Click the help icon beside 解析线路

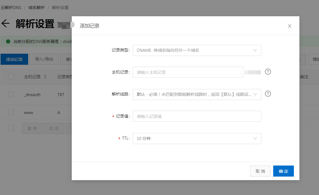tap(268, 94)
